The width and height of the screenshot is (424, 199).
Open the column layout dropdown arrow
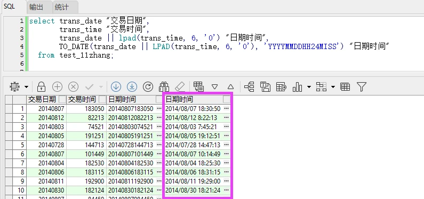click(x=333, y=87)
